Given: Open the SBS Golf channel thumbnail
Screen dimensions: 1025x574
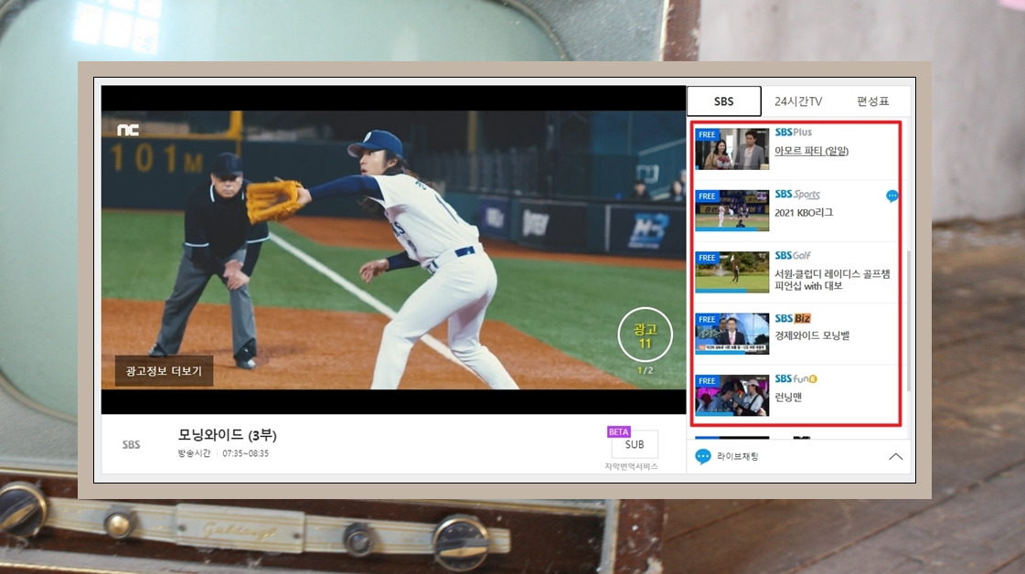Looking at the screenshot, I should click(731, 272).
